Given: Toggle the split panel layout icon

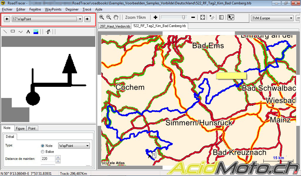Looking at the screenshot, I should [221, 17].
